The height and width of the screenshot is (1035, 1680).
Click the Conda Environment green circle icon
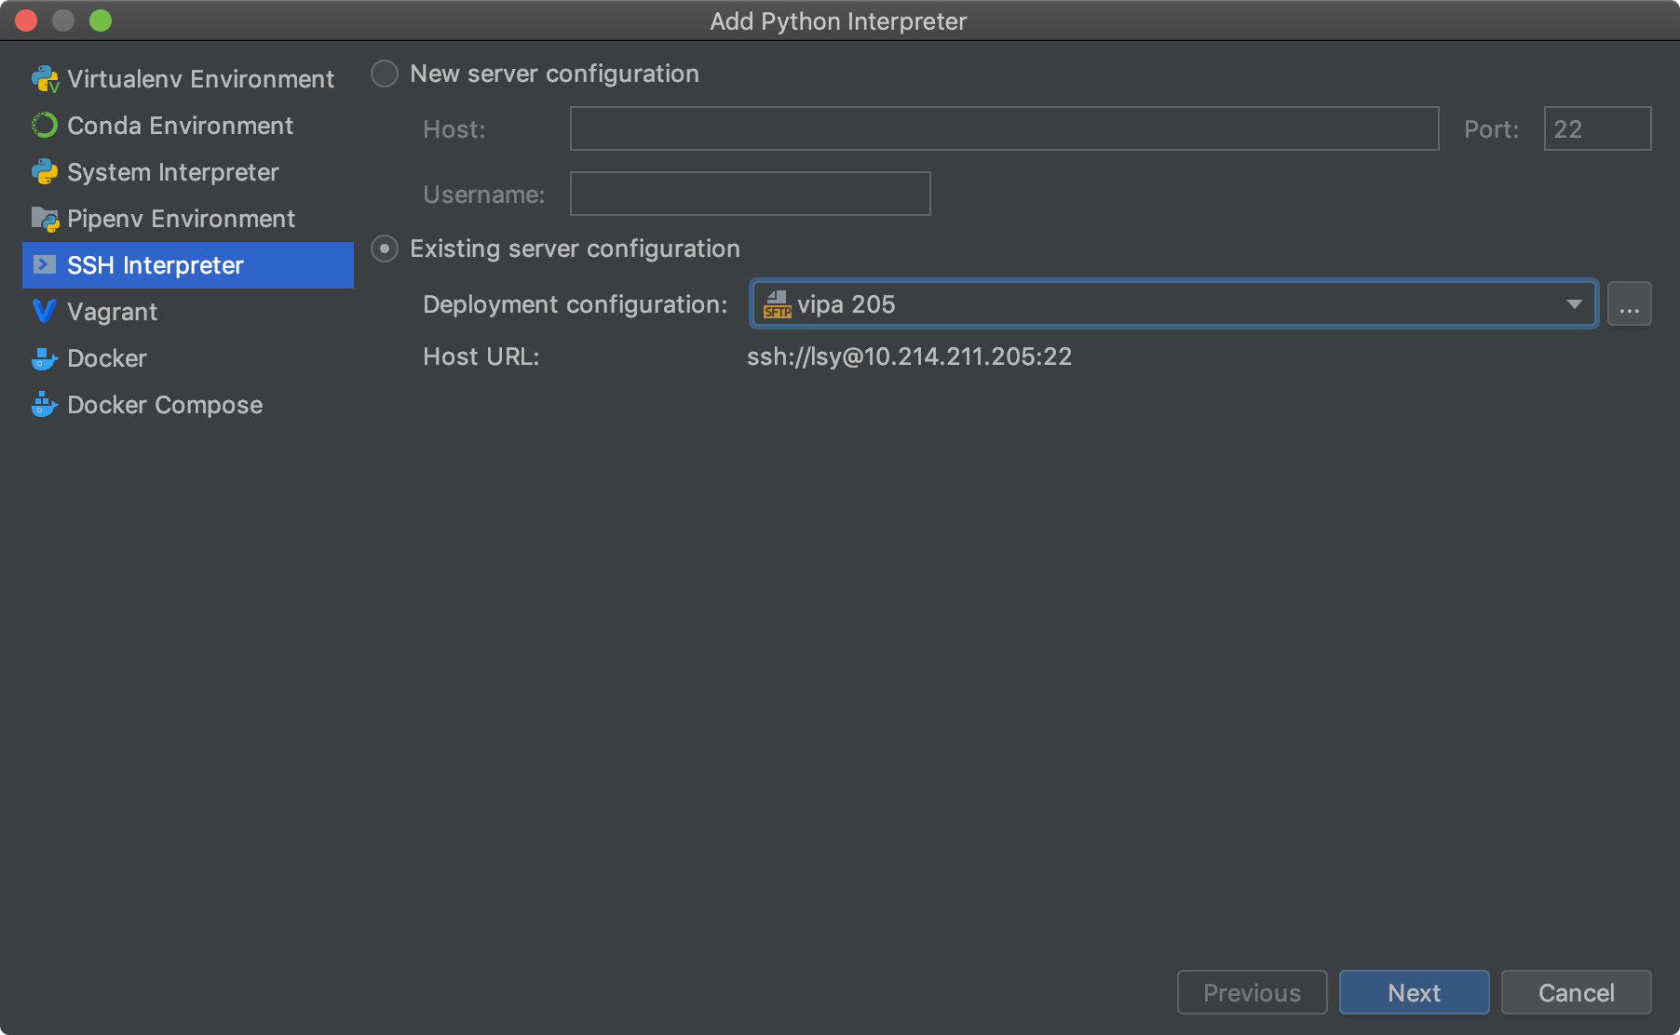click(x=45, y=126)
